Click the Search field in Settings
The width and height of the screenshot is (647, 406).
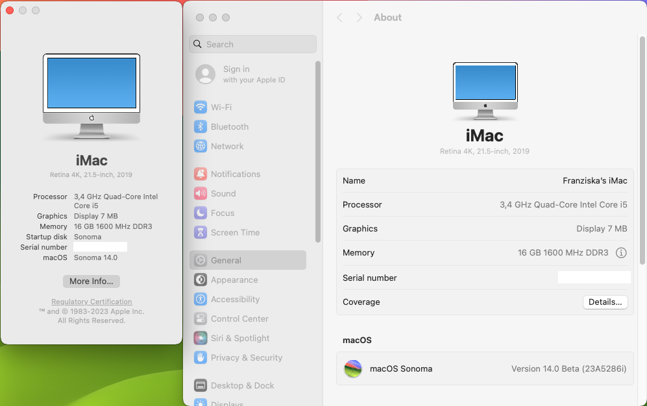pos(252,44)
